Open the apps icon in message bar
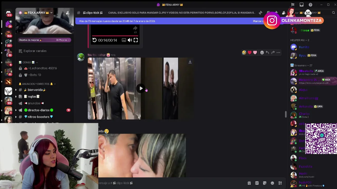The height and width of the screenshot is (189, 337). click(x=280, y=183)
